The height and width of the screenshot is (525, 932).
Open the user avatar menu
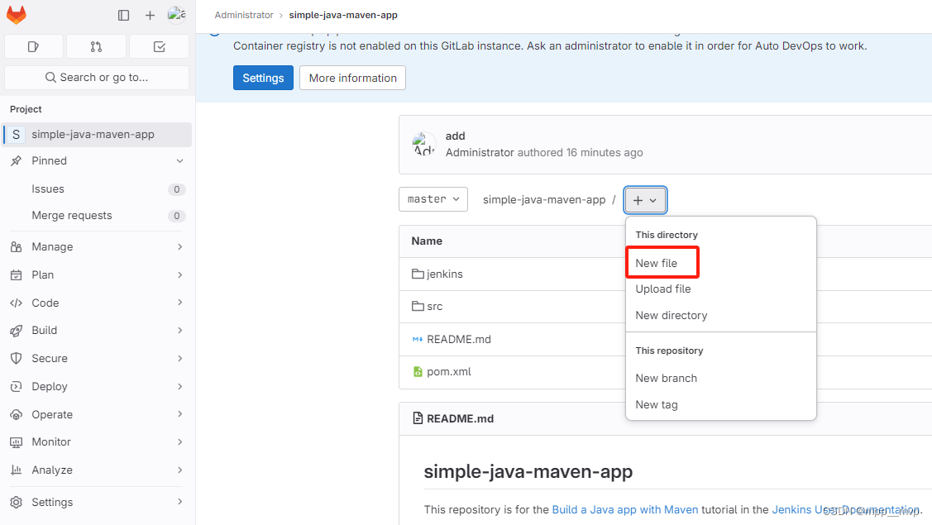[x=176, y=15]
